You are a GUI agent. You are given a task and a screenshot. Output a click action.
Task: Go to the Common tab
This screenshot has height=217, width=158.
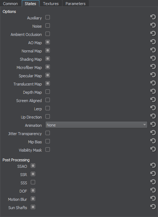[x=10, y=4]
